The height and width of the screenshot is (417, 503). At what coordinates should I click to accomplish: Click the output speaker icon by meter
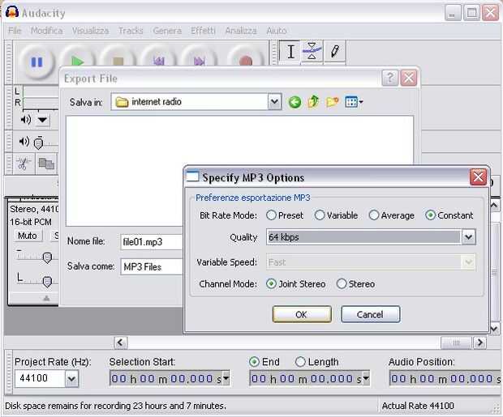26,120
